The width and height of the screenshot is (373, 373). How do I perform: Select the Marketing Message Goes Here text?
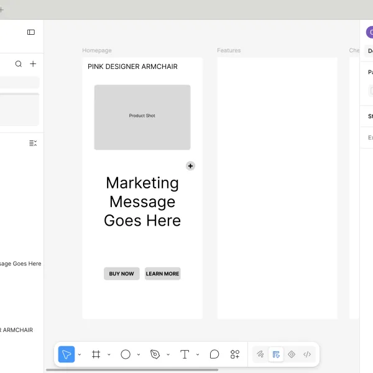pyautogui.click(x=142, y=201)
